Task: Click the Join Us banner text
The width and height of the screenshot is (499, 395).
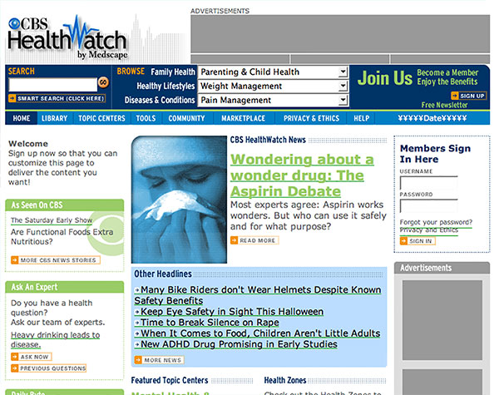Action: pos(385,78)
